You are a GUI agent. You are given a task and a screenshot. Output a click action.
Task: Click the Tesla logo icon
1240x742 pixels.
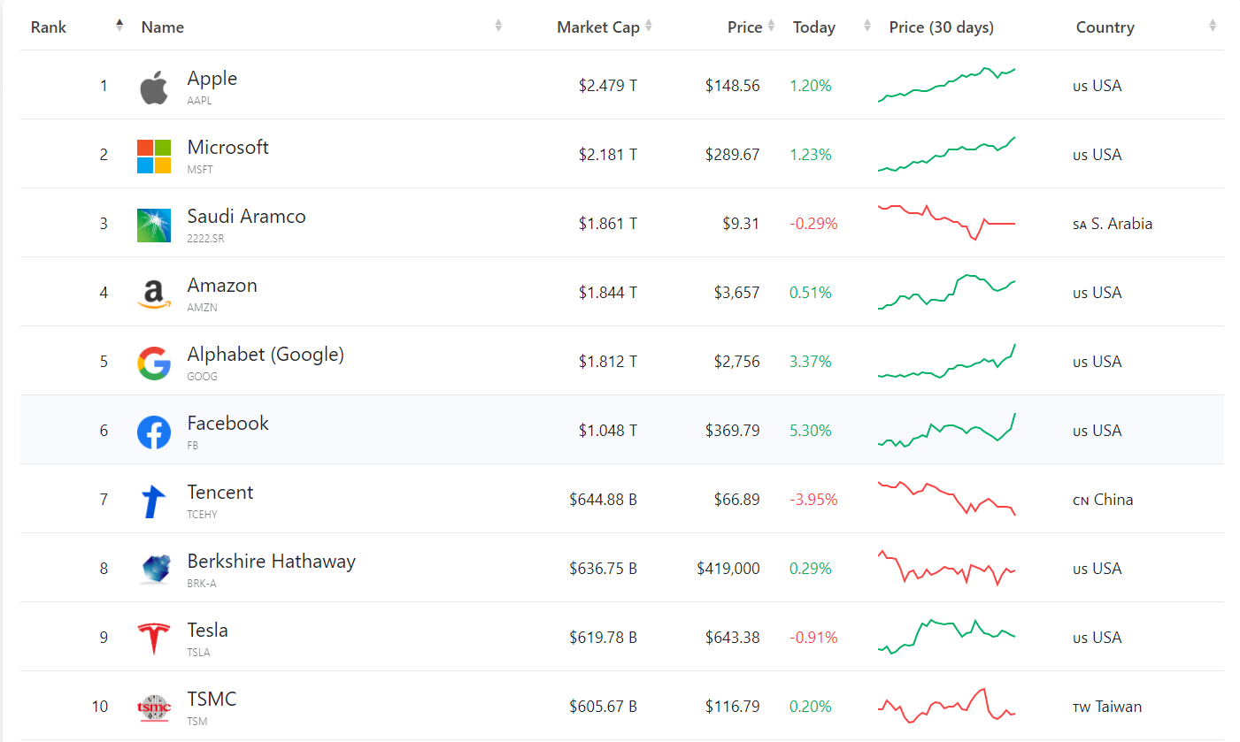pyautogui.click(x=154, y=639)
